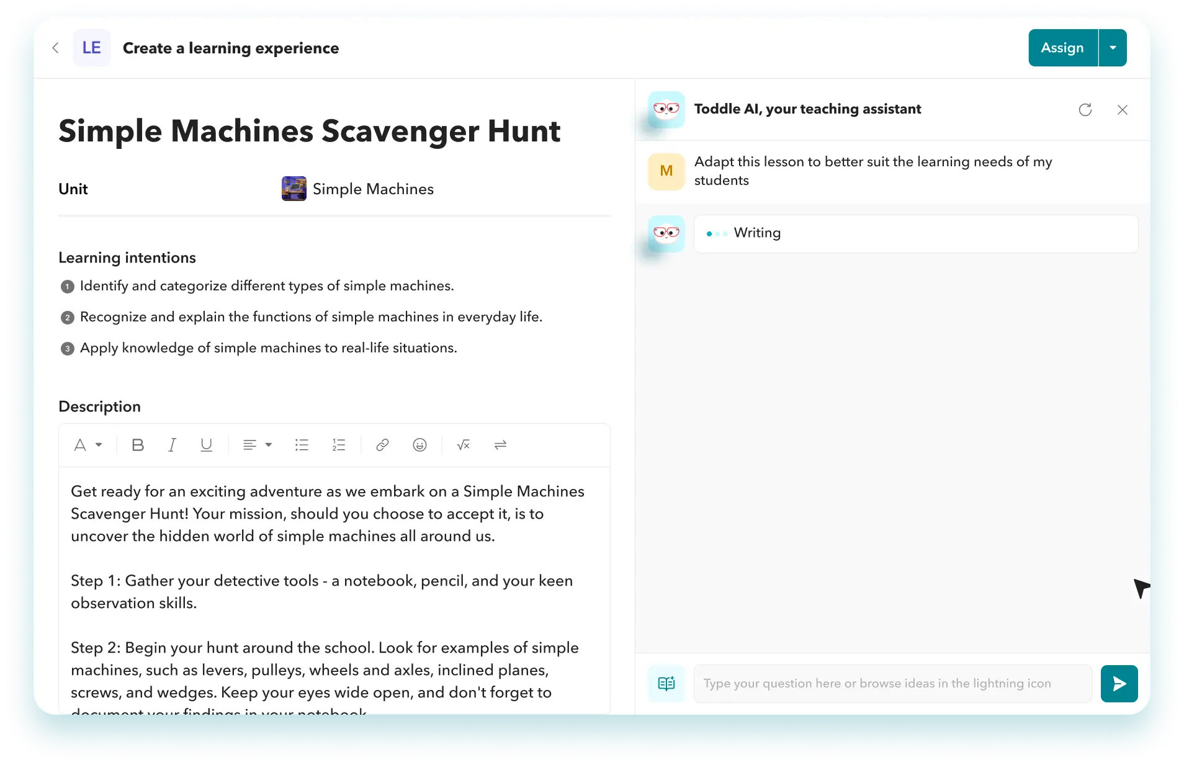This screenshot has width=1184, height=765.
Task: Create a numbered list
Action: [339, 445]
